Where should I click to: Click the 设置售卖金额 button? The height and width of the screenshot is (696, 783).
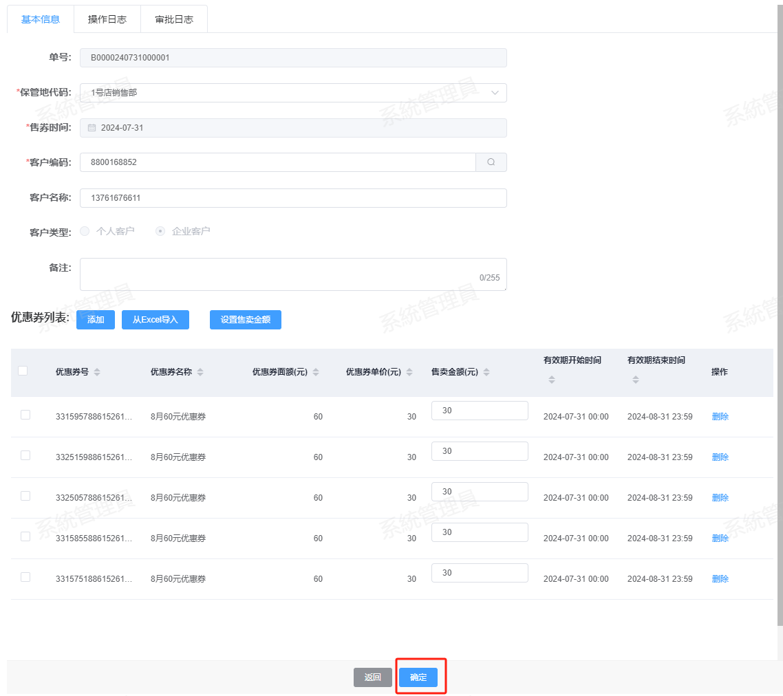pyautogui.click(x=245, y=320)
